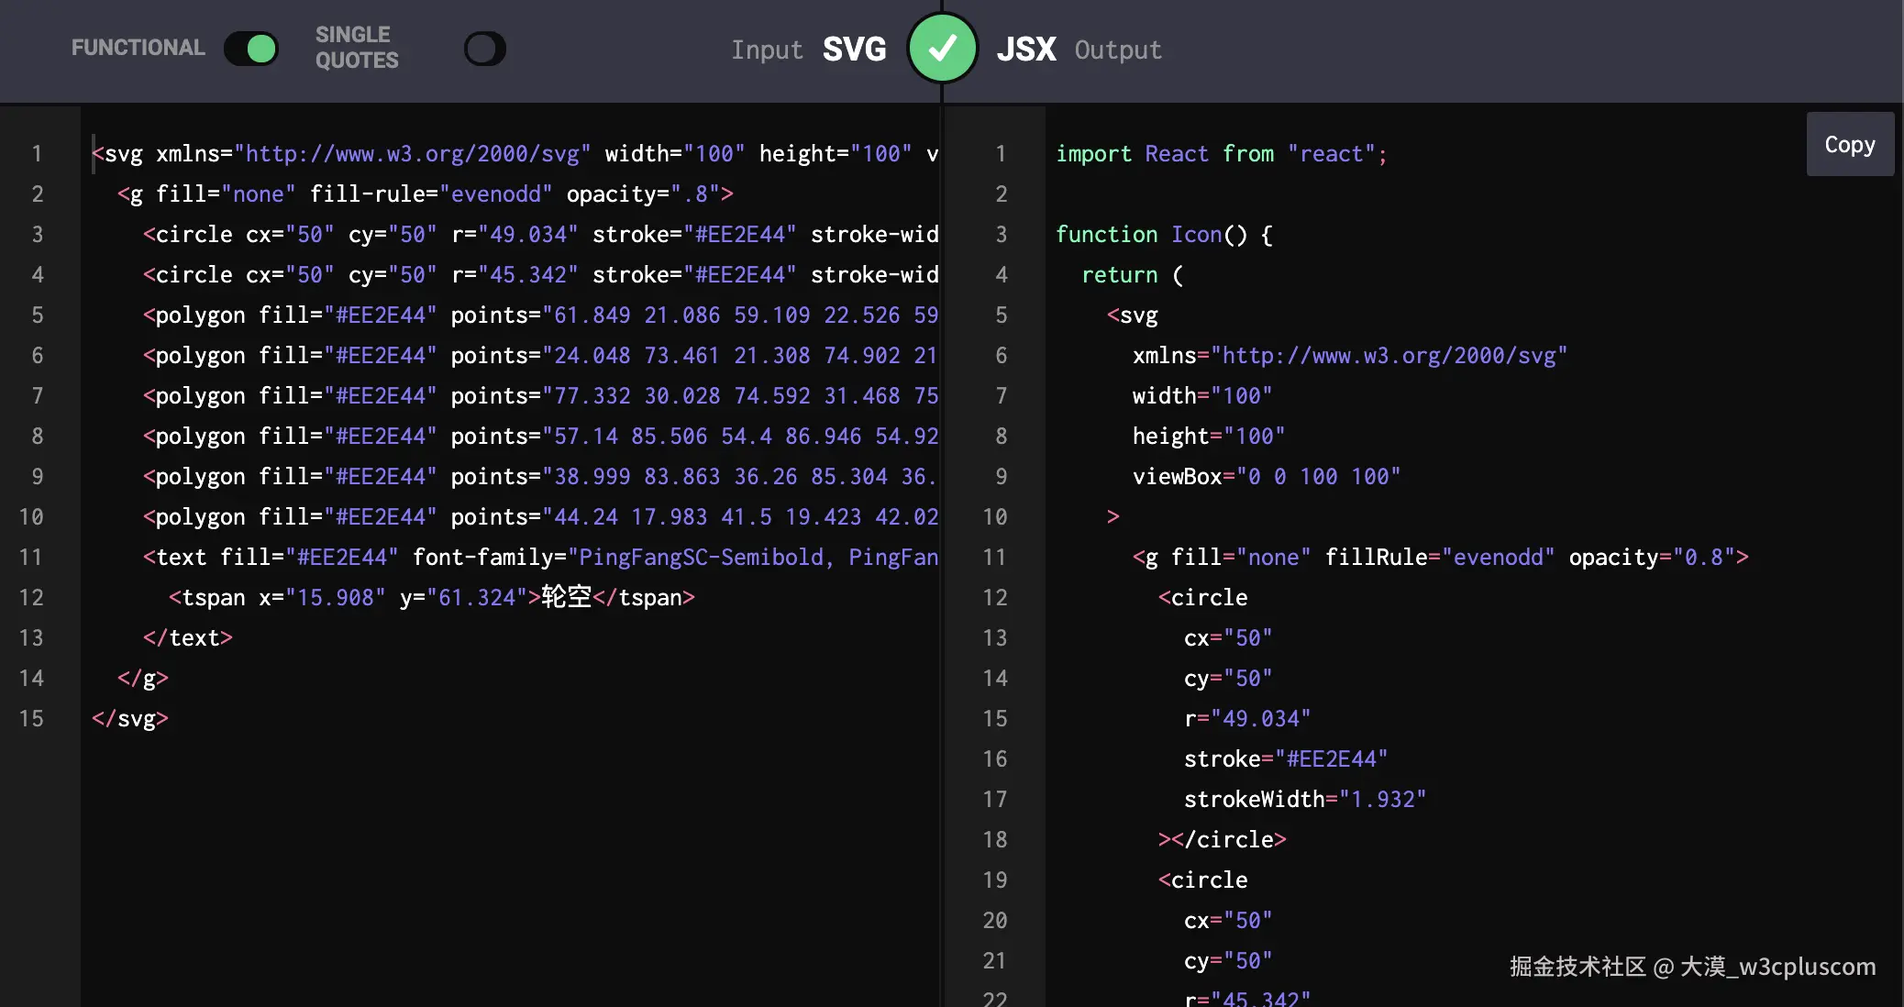Click the closing </svg> tag in input
The height and width of the screenshot is (1007, 1904).
point(130,718)
